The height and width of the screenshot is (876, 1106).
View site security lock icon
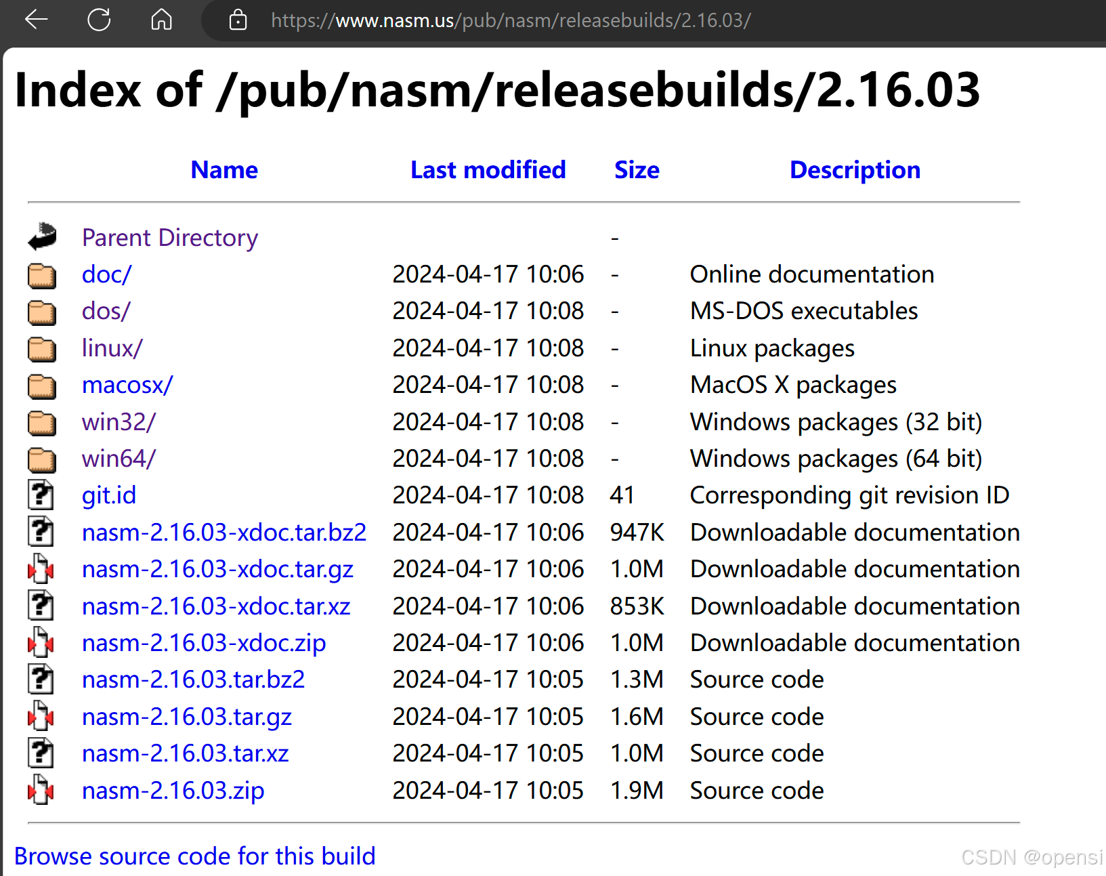[x=238, y=20]
